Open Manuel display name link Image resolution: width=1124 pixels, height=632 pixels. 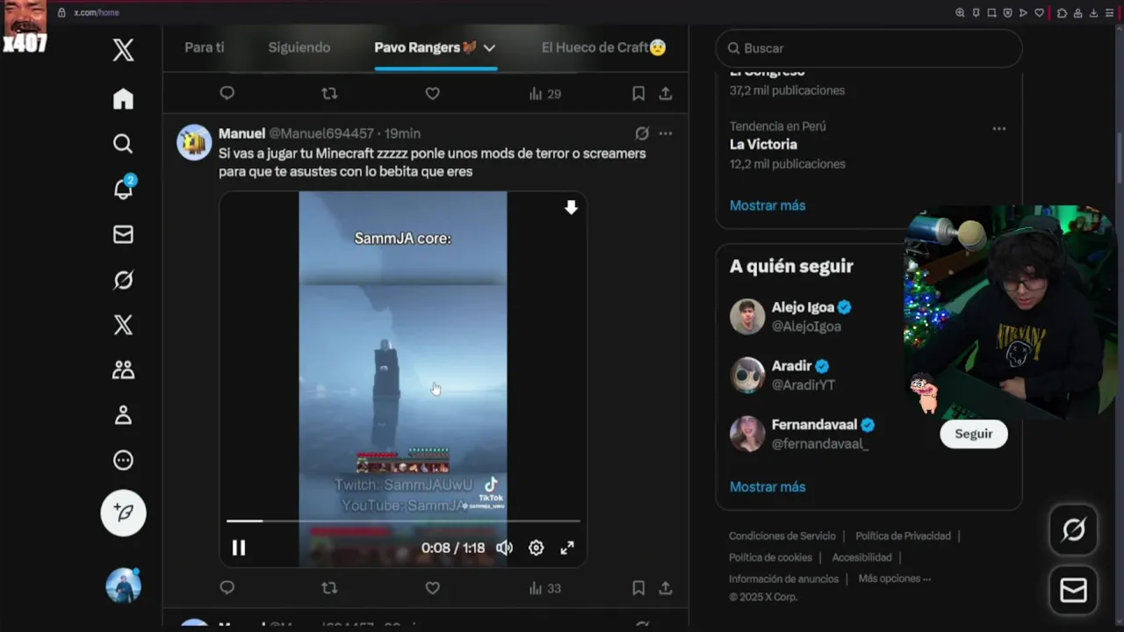coord(241,133)
